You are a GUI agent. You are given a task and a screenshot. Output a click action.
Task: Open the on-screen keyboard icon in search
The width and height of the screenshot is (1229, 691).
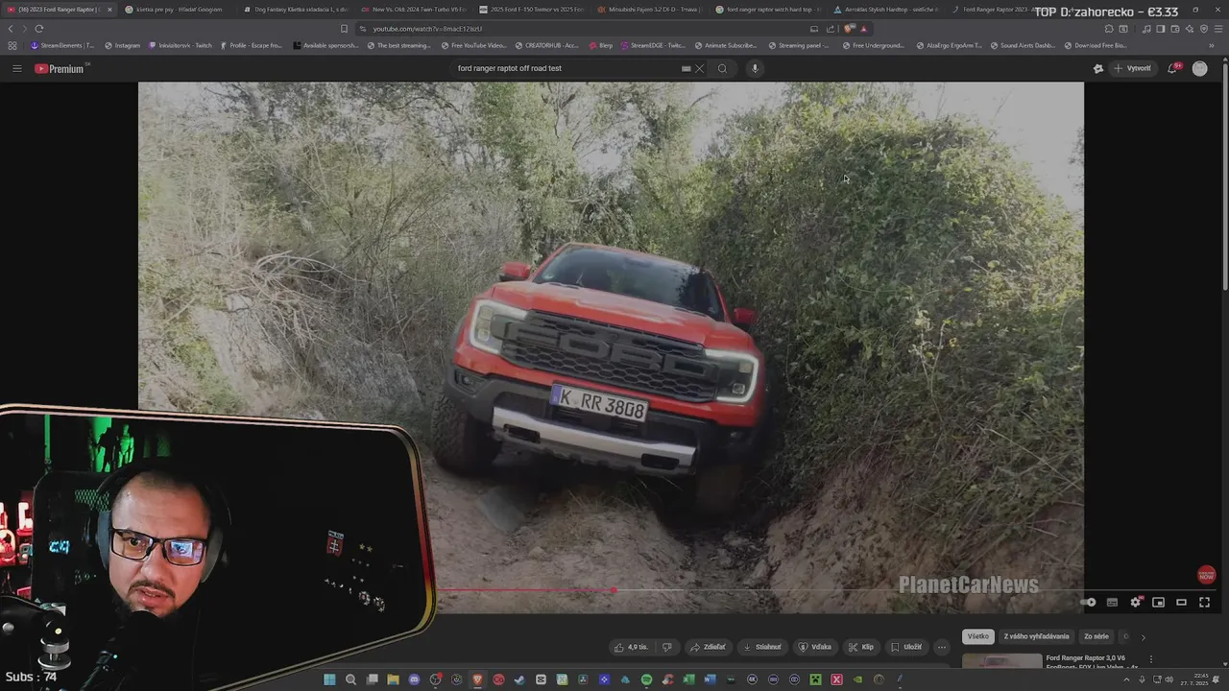(686, 68)
